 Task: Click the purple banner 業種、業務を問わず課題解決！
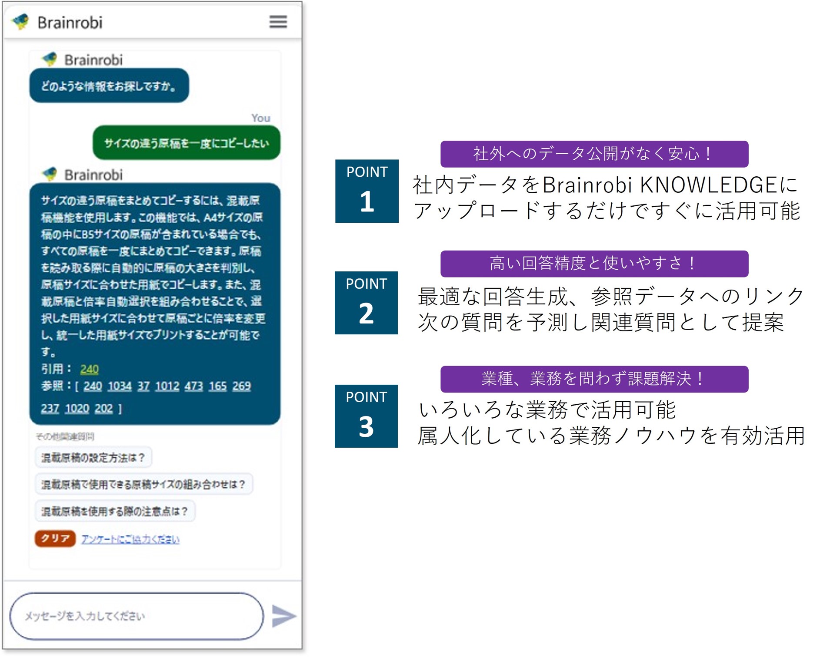[594, 379]
